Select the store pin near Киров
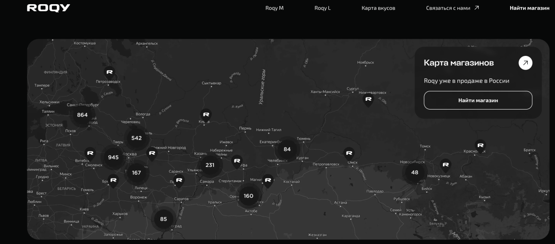 206,115
